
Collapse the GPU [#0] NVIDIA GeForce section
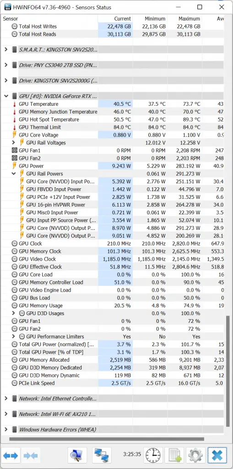click(6, 96)
